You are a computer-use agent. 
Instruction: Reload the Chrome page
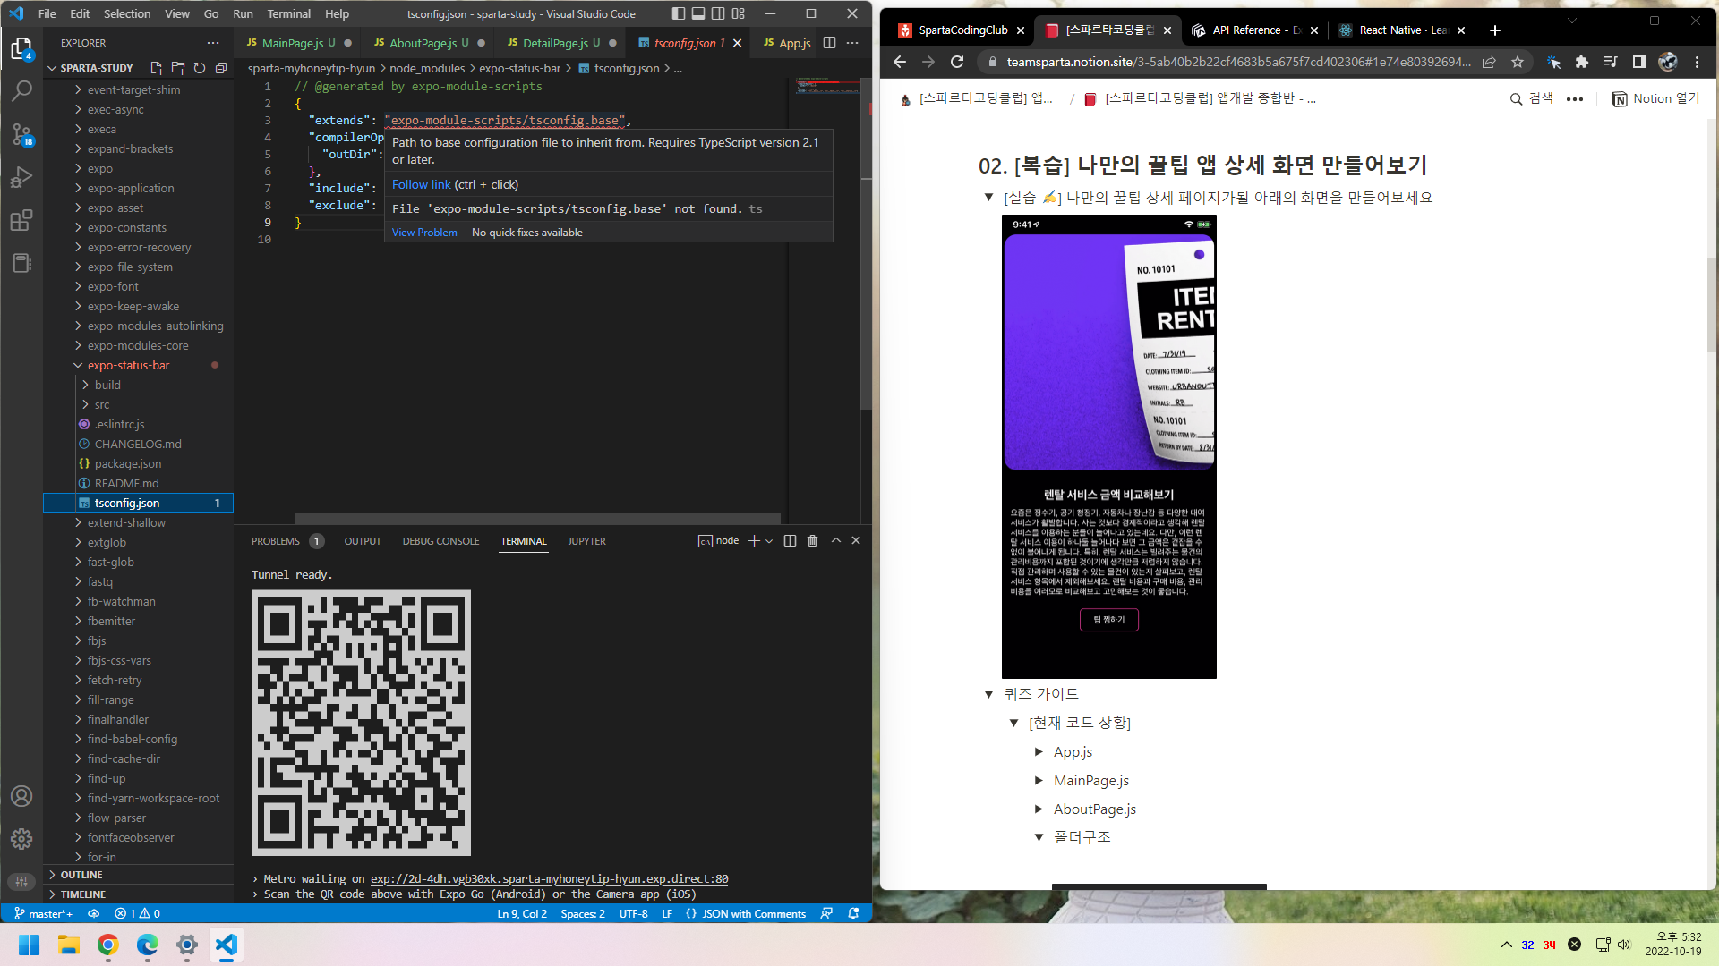tap(957, 62)
